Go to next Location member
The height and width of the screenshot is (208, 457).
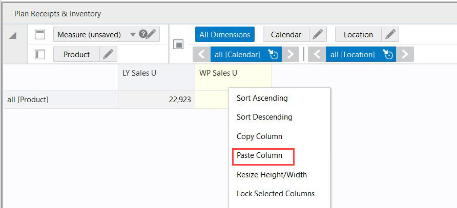coord(406,54)
